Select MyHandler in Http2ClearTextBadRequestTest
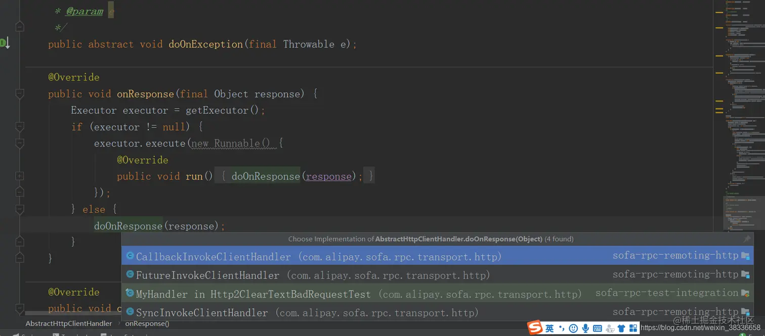The height and width of the screenshot is (336, 765). (x=438, y=294)
